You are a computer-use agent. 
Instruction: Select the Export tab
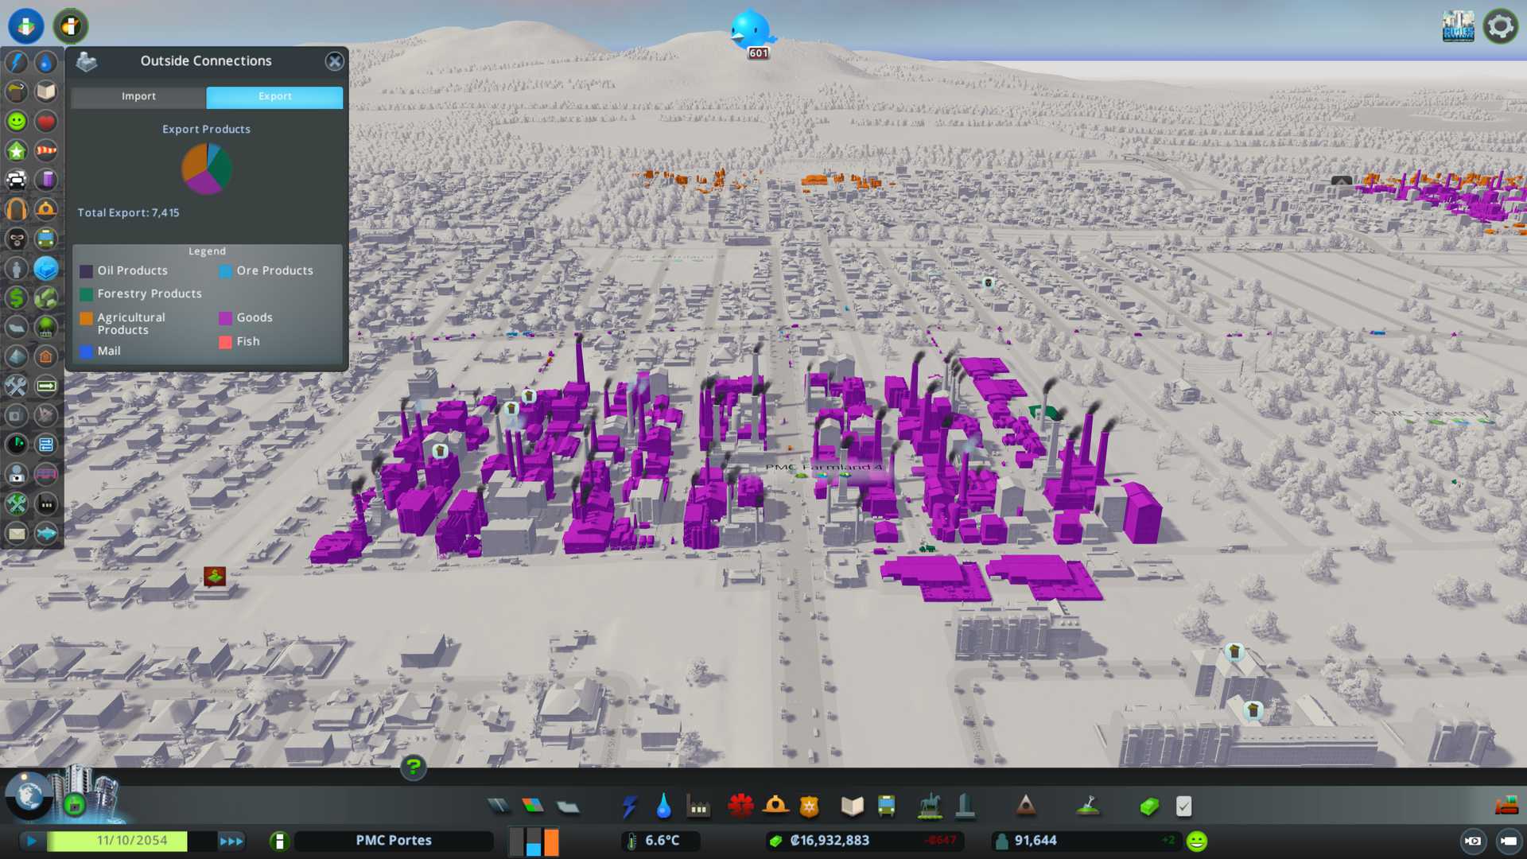pos(274,96)
